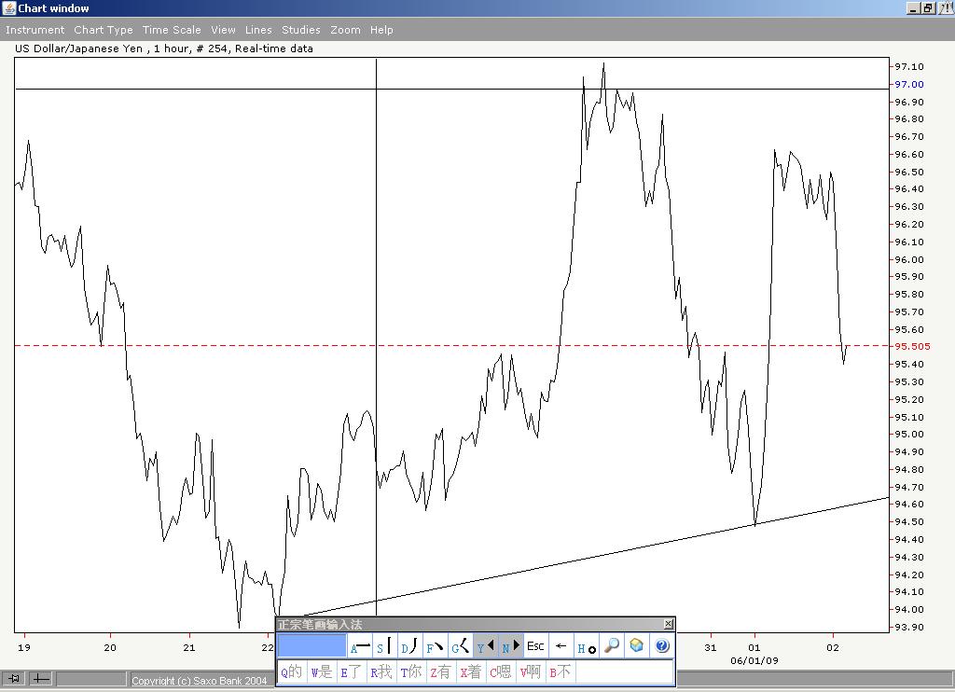Click the magnifying glass search icon
This screenshot has height=692, width=955.
coord(612,646)
